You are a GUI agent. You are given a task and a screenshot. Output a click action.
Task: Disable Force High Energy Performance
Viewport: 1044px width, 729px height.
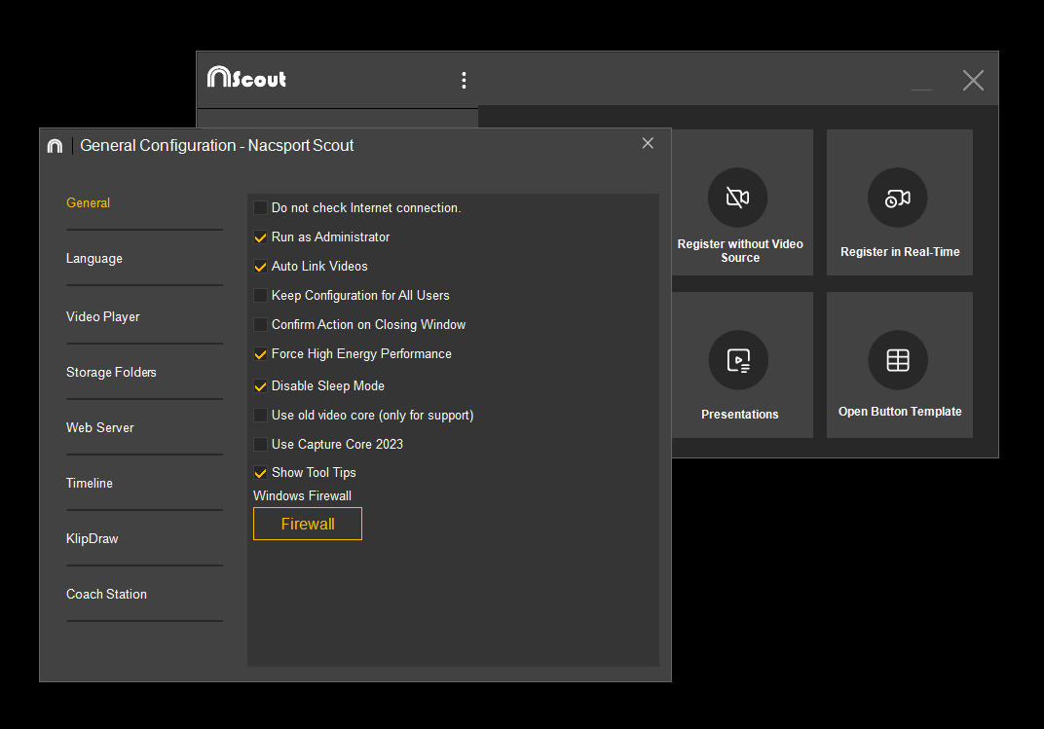tap(260, 354)
